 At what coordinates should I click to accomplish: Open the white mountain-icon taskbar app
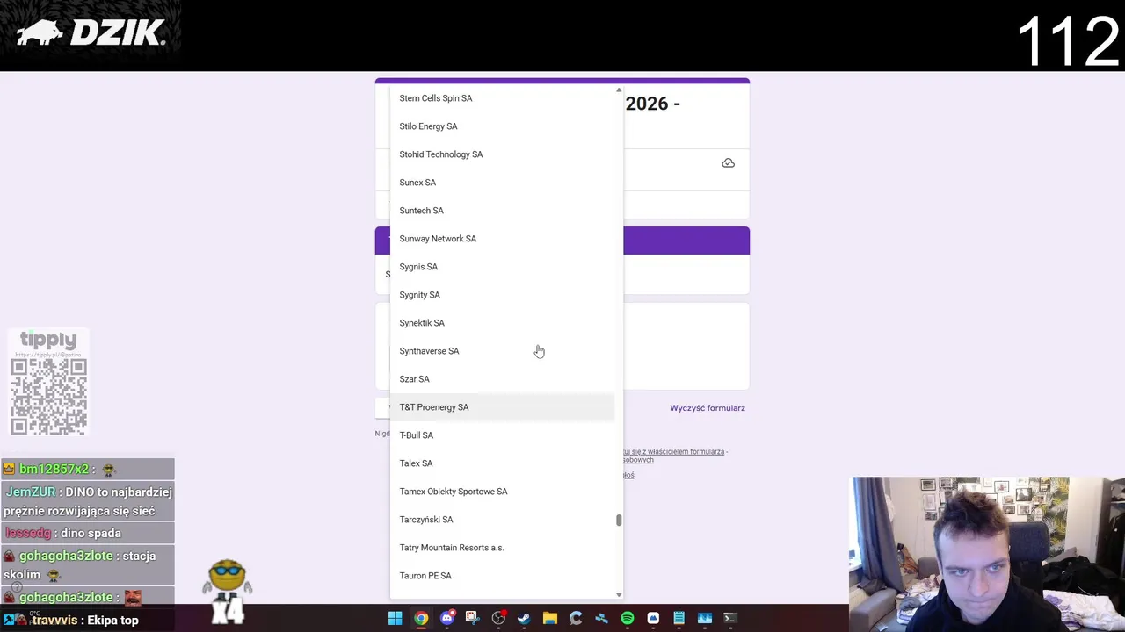[x=653, y=618]
